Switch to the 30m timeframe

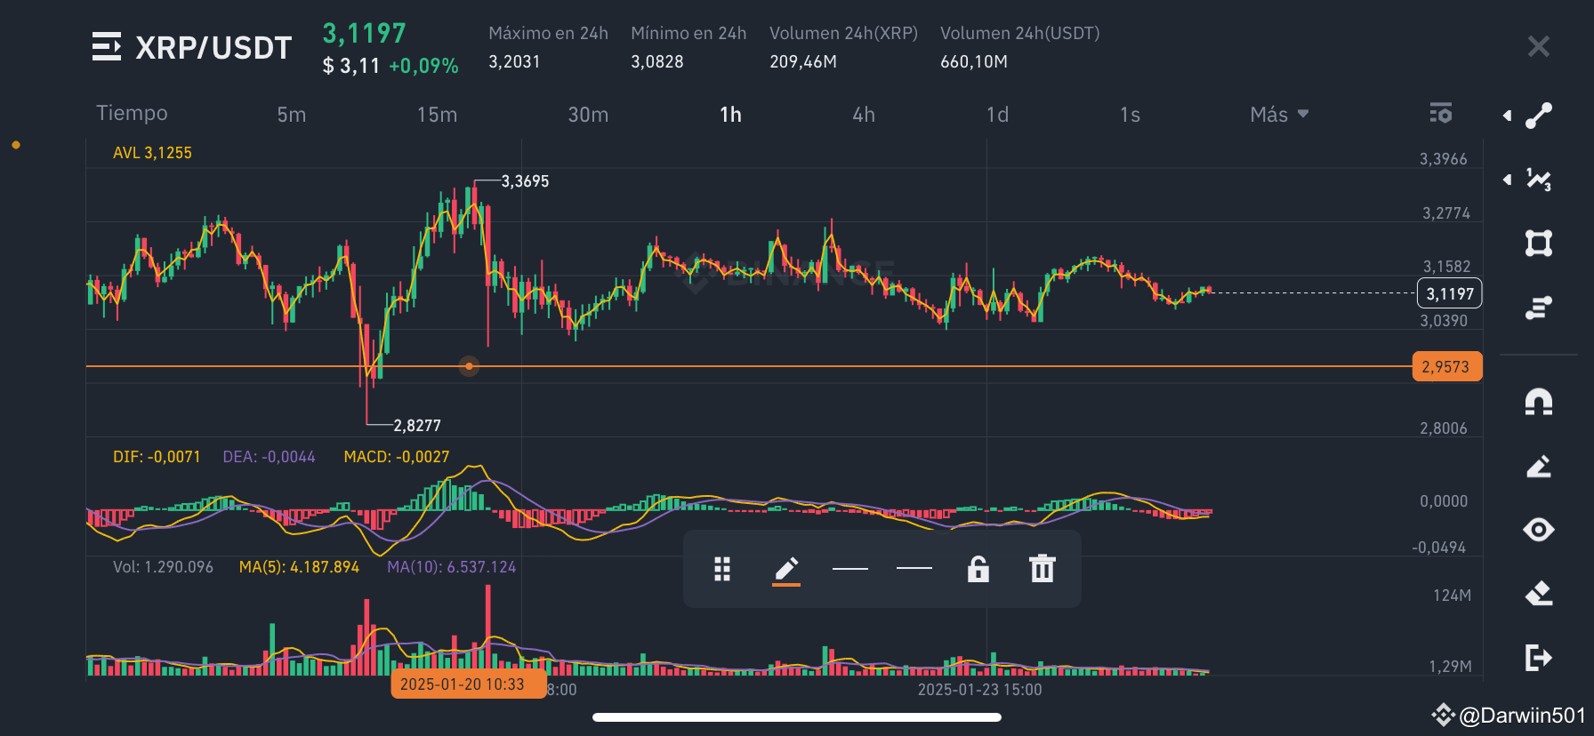click(x=589, y=115)
